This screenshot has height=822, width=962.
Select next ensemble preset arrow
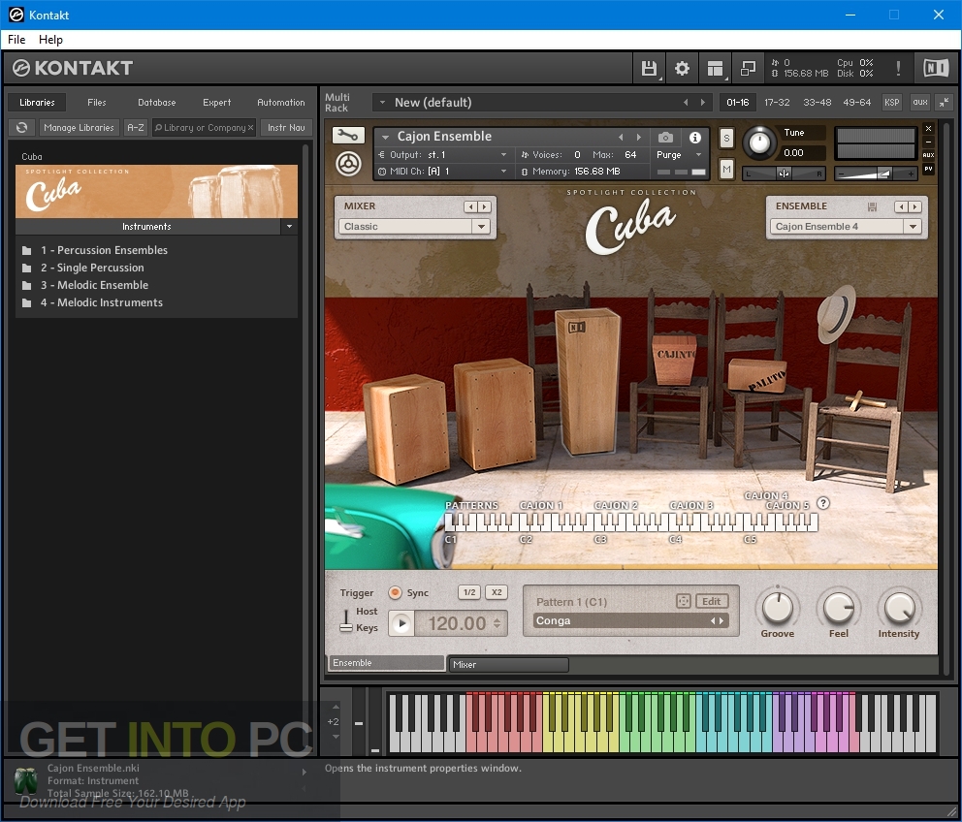point(914,206)
